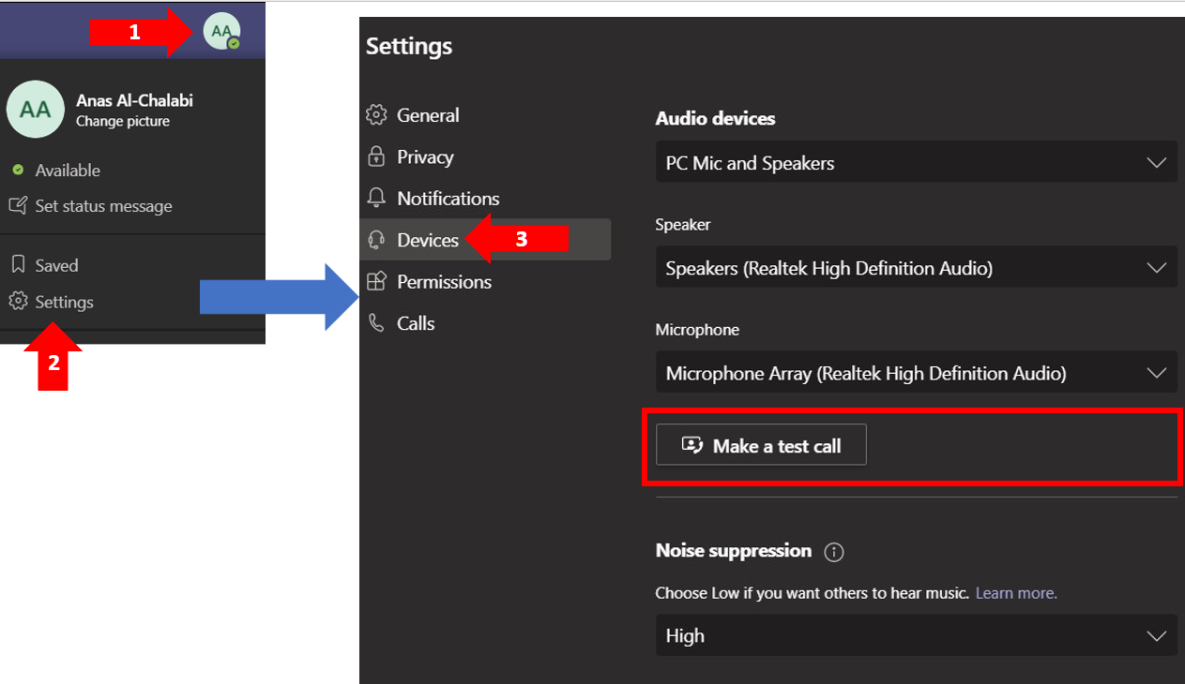The width and height of the screenshot is (1185, 684).
Task: Open the Microphone Array dropdown
Action: [x=916, y=373]
